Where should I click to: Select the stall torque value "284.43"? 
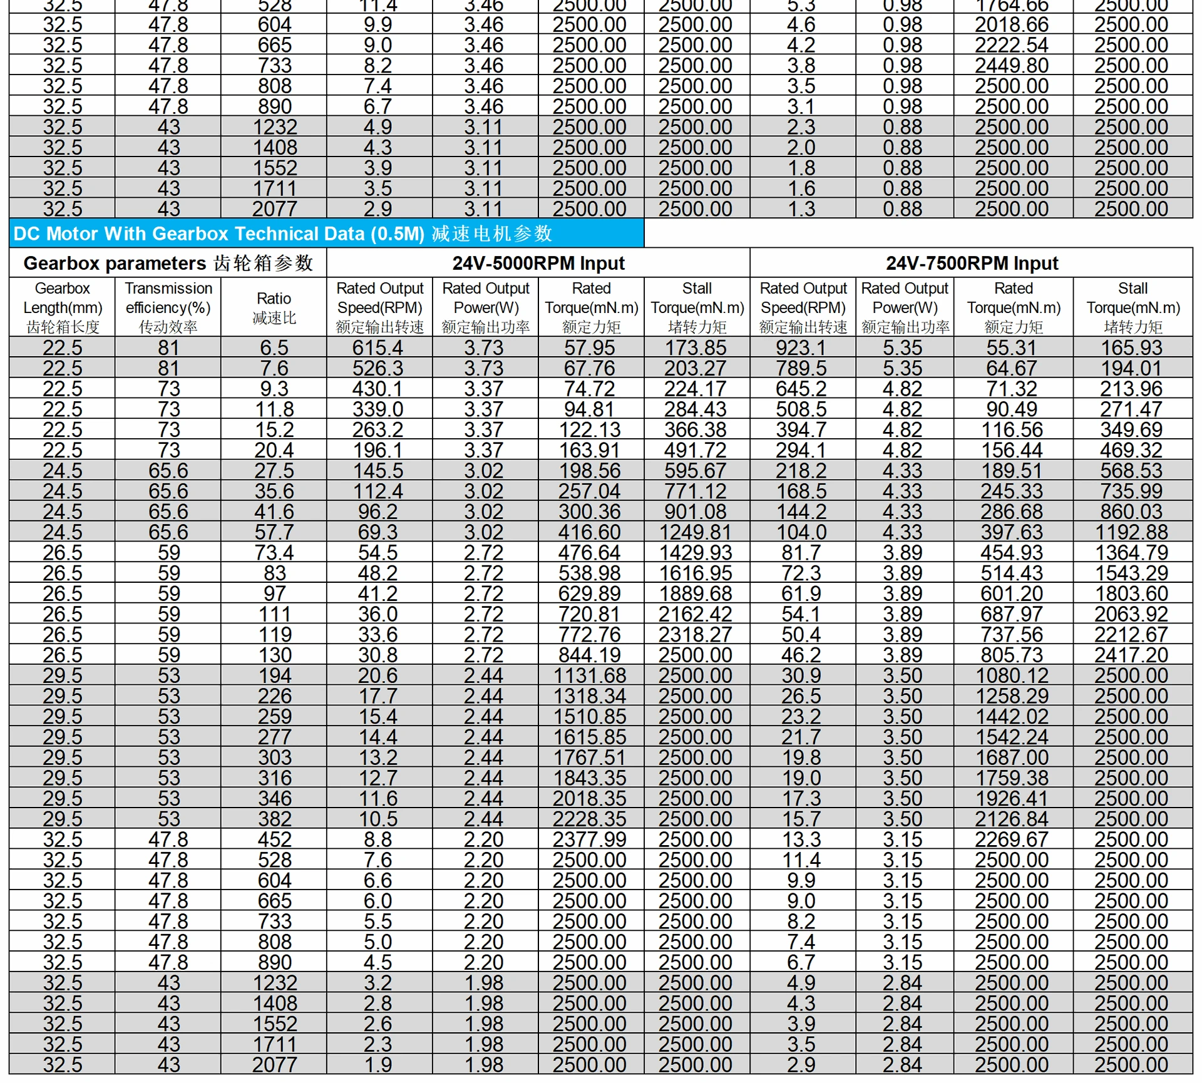pos(696,409)
